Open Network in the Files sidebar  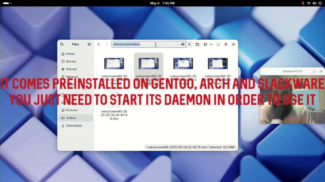76,77
